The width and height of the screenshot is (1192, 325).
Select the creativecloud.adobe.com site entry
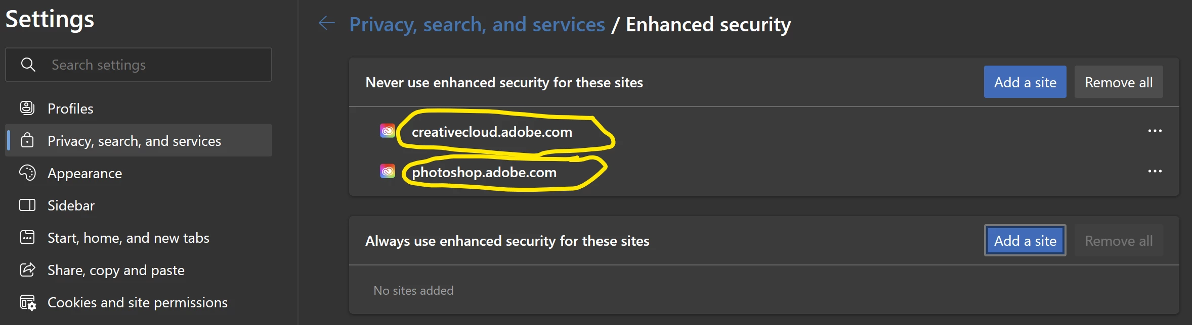coord(764,131)
